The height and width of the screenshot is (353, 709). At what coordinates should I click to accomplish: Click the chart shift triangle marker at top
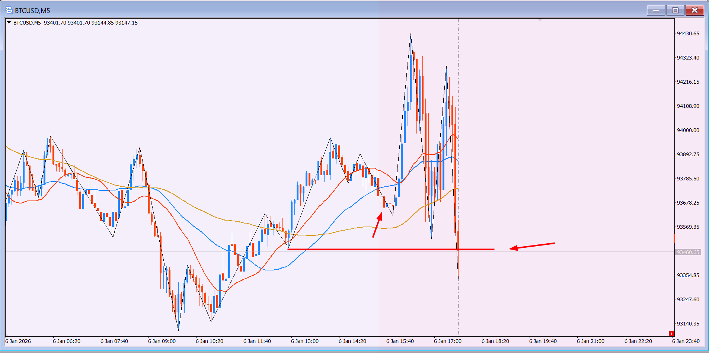(x=540, y=20)
